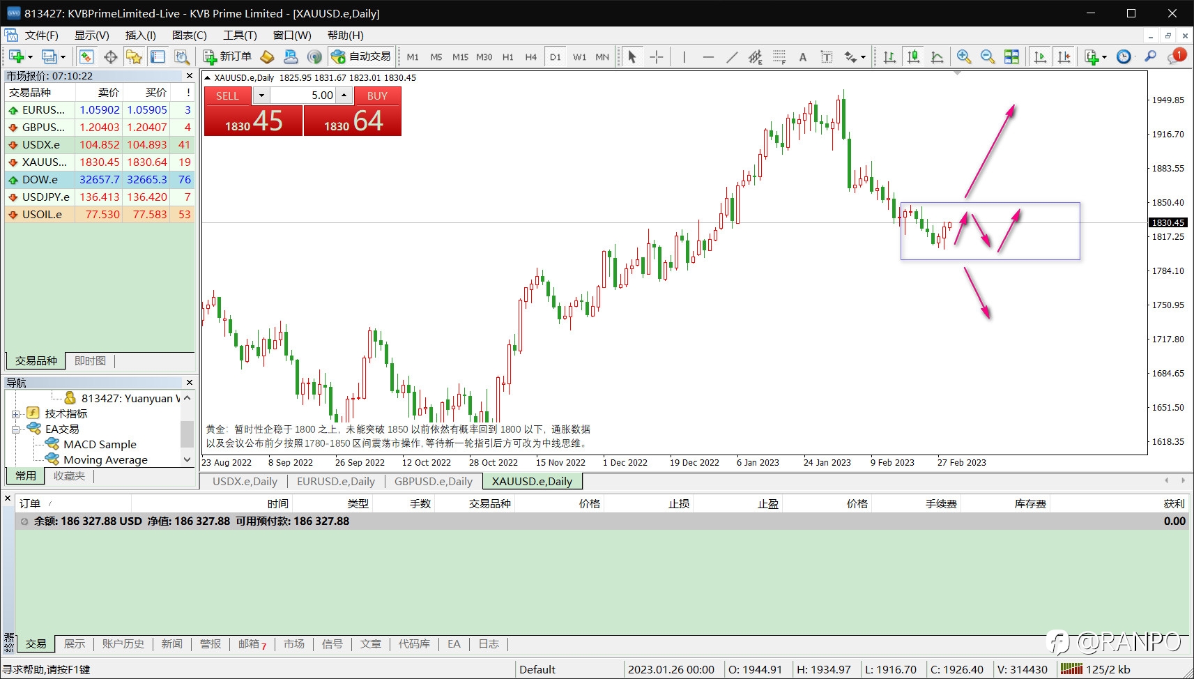Select the MN timeframe

coord(602,57)
